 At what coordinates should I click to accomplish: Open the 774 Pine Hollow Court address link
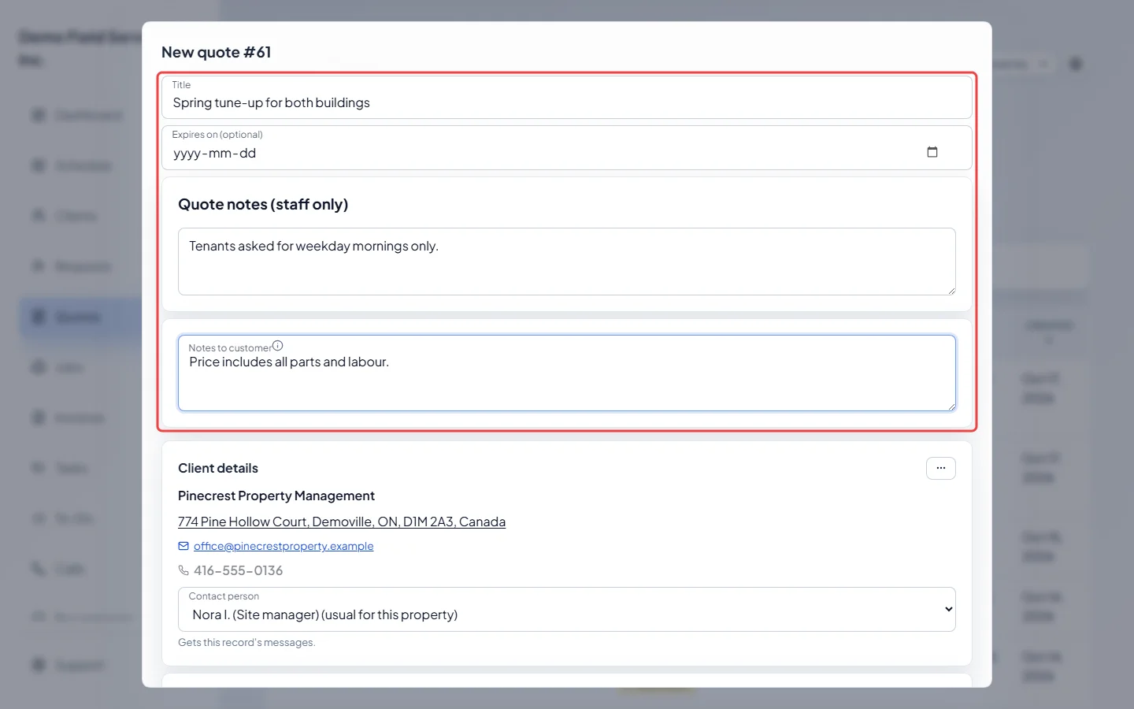tap(342, 522)
